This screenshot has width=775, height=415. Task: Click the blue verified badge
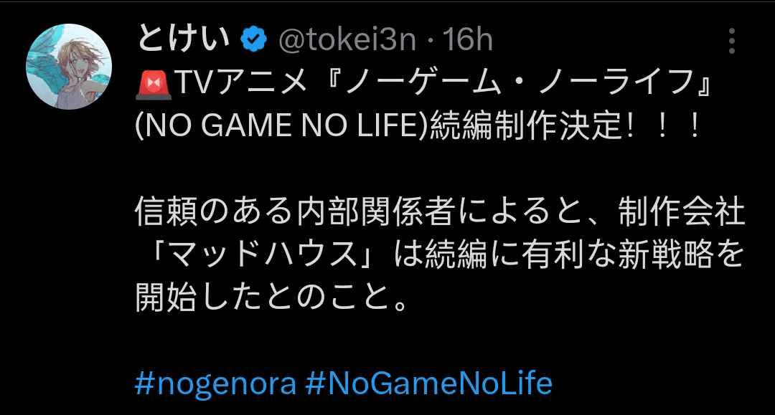pos(253,40)
